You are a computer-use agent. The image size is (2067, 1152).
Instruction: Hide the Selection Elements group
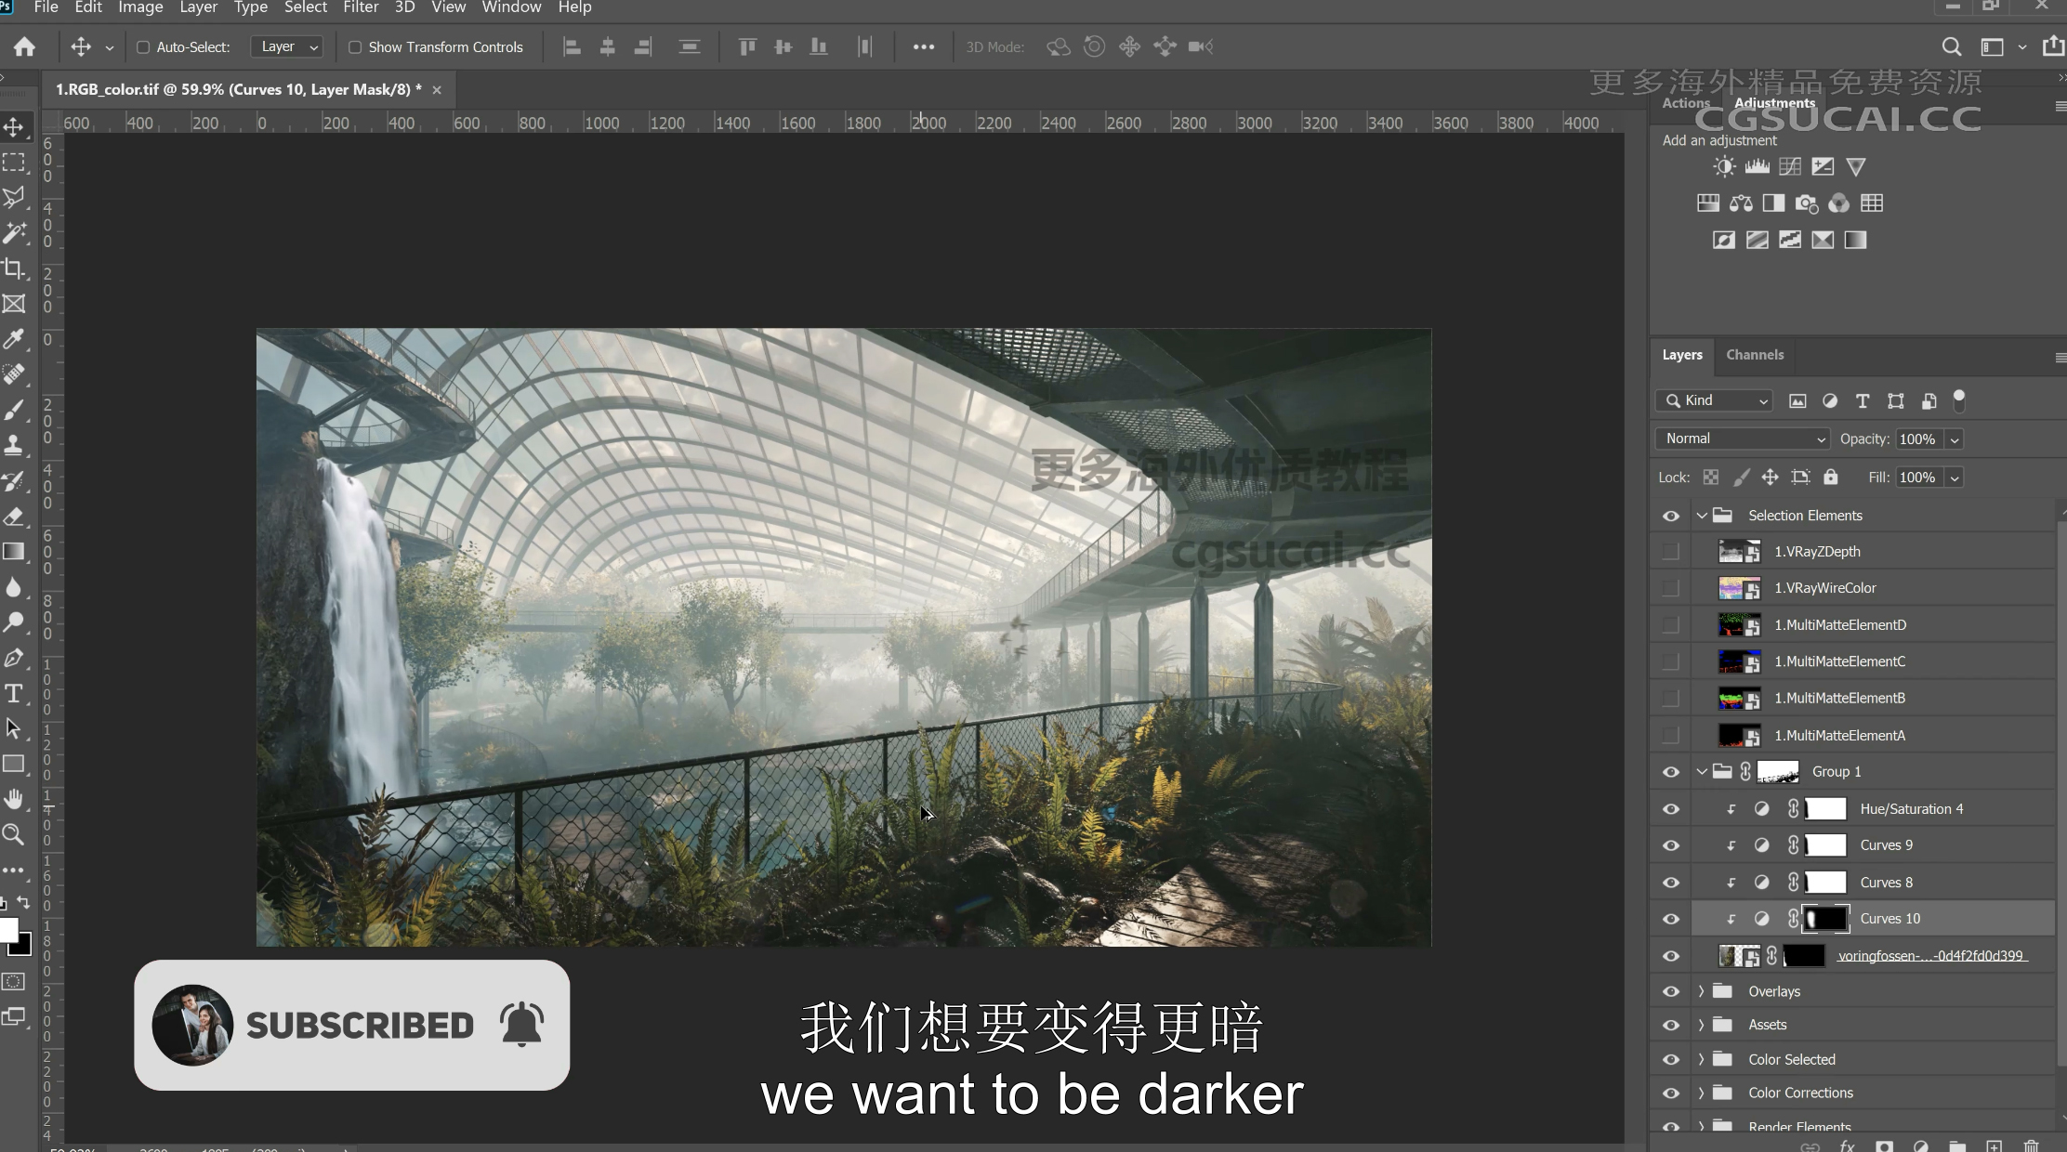(x=1671, y=516)
